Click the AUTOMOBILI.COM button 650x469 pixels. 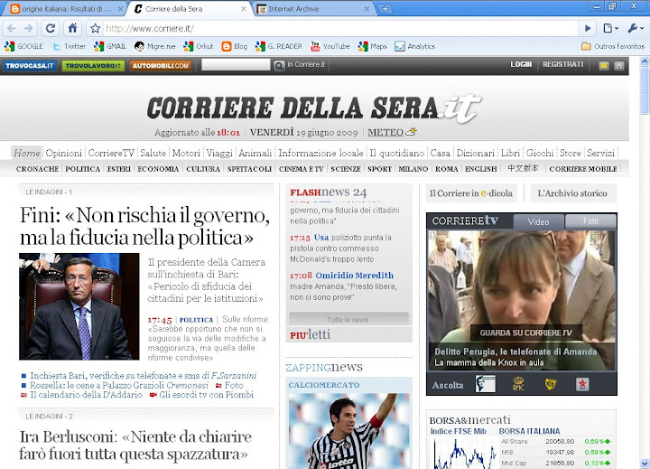click(161, 66)
